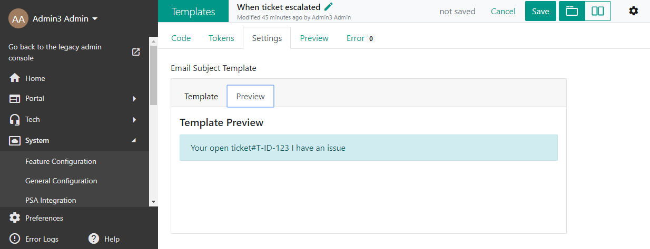This screenshot has height=249, width=650.
Task: Open the Tokens tab
Action: point(221,38)
